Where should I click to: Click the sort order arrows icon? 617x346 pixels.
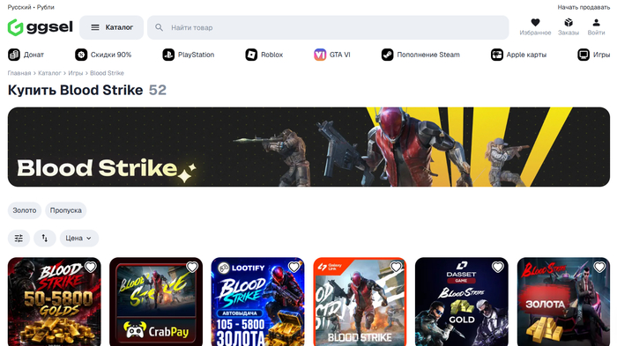tap(45, 239)
